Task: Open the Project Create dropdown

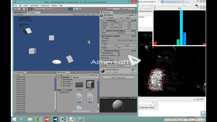Action: (x=61, y=75)
